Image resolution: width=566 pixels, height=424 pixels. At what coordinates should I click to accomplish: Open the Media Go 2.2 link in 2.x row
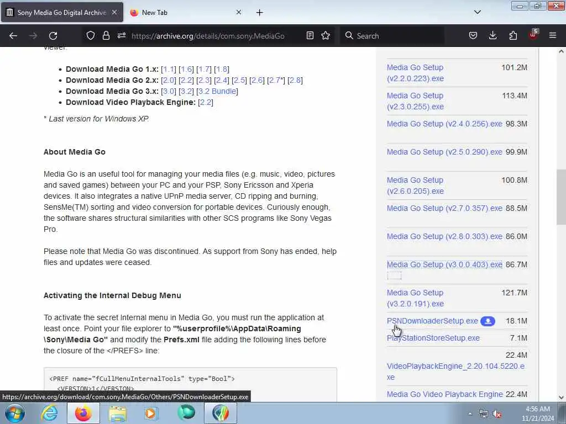[x=186, y=80]
